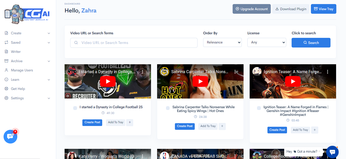Click the Download Plugin button
The image size is (346, 159).
291,9
